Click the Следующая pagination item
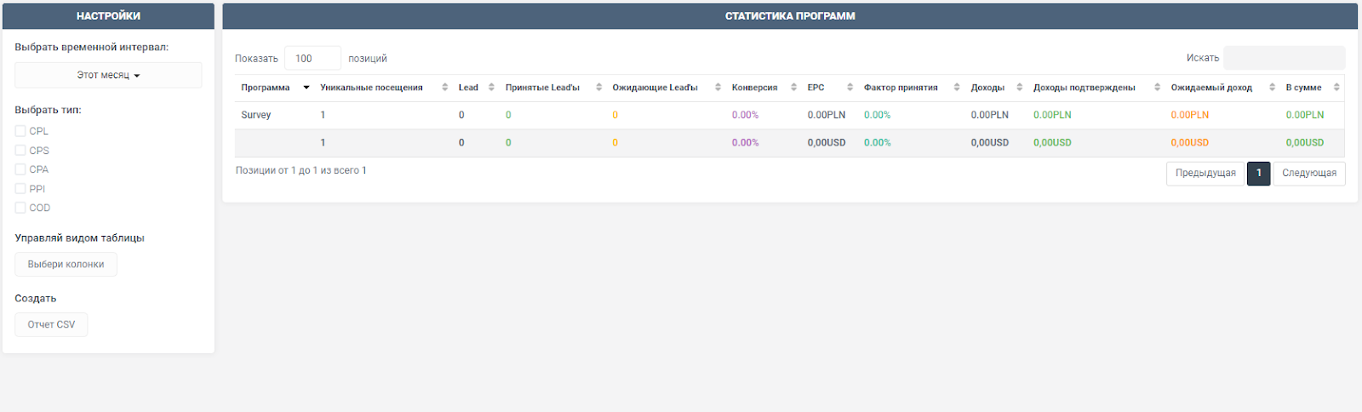 tap(1308, 174)
